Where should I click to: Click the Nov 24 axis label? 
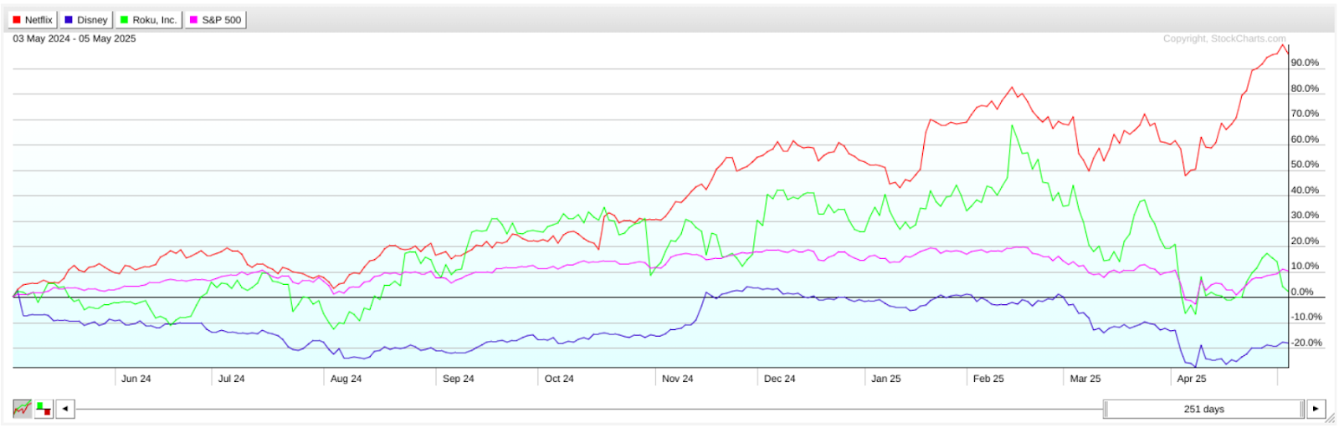pyautogui.click(x=677, y=379)
